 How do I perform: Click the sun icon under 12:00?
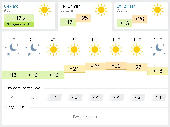tap(95, 49)
